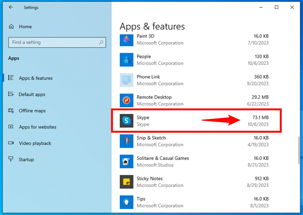
Task: Click the Skype app icon
Action: pyautogui.click(x=127, y=121)
